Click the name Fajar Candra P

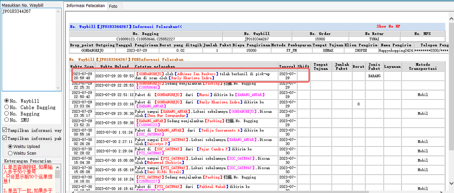coord(213,149)
